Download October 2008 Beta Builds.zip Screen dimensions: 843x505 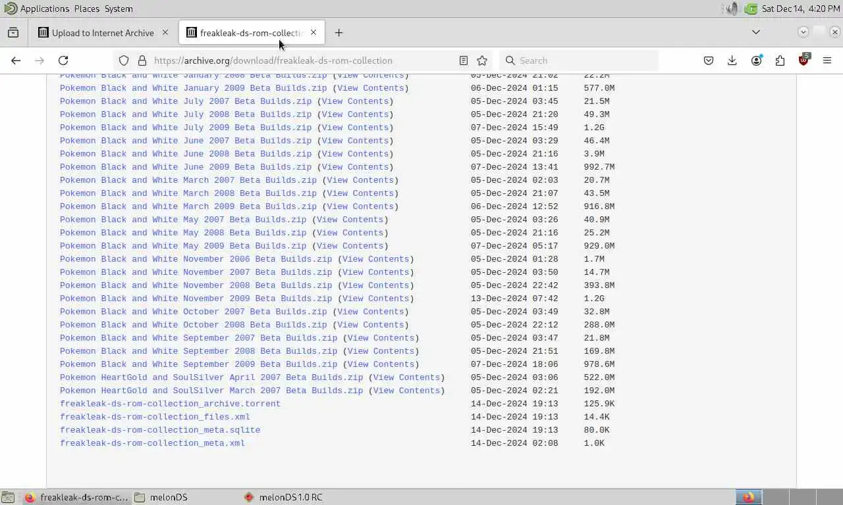point(193,325)
